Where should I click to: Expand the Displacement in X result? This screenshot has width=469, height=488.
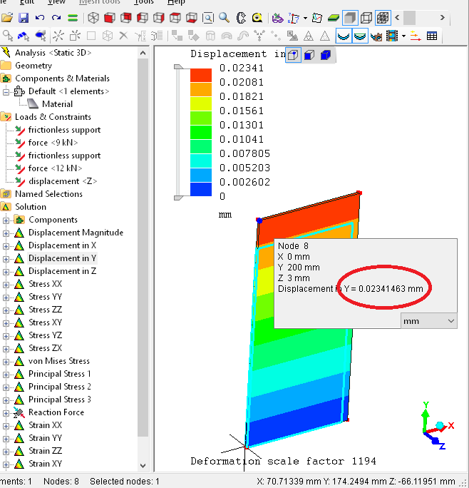tap(6, 246)
